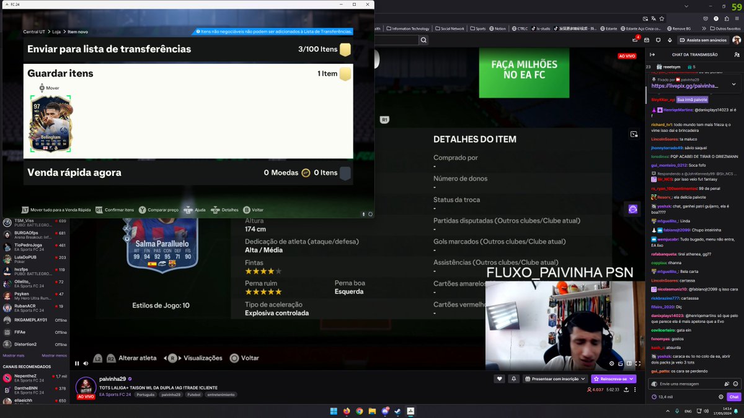Open the 'Sports' bookmark folder
The width and height of the screenshot is (744, 418).
coord(478,28)
